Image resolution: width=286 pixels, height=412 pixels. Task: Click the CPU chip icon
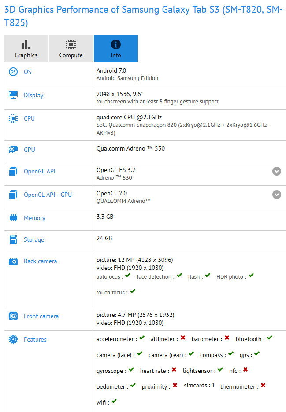[14, 118]
